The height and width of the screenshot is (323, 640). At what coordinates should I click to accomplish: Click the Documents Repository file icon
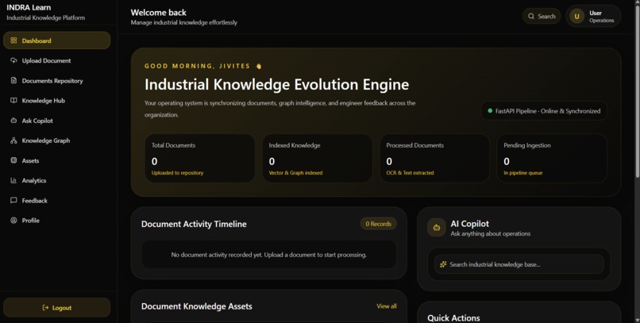[x=13, y=80]
